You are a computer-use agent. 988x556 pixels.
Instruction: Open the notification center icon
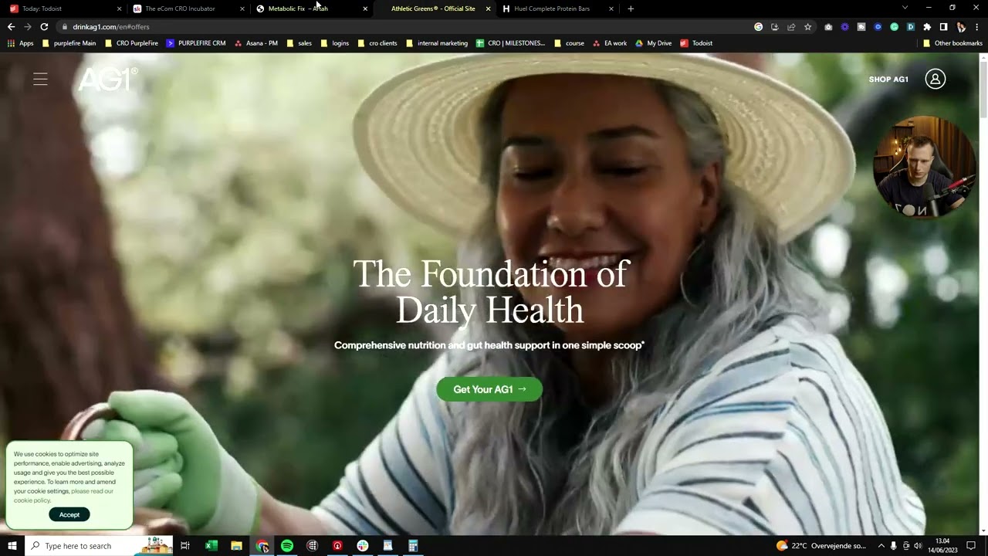(971, 546)
